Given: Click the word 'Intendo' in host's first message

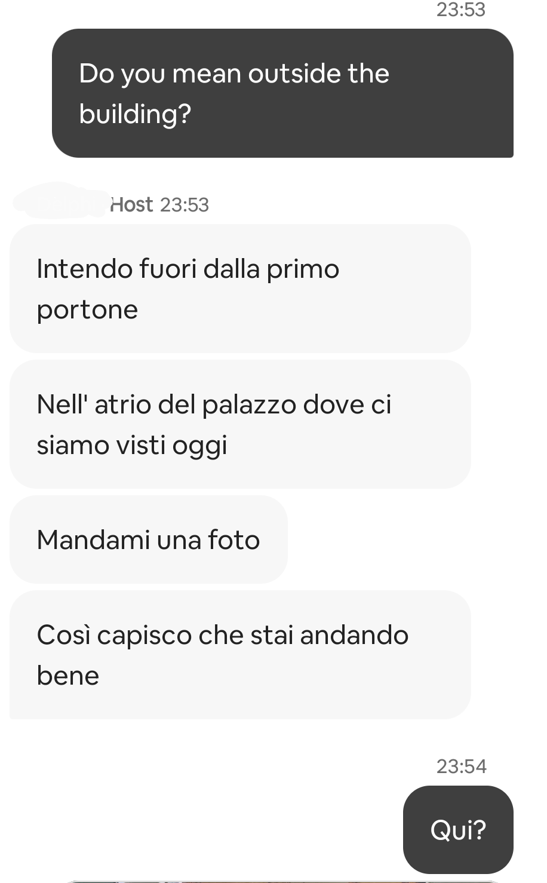Looking at the screenshot, I should [84, 269].
